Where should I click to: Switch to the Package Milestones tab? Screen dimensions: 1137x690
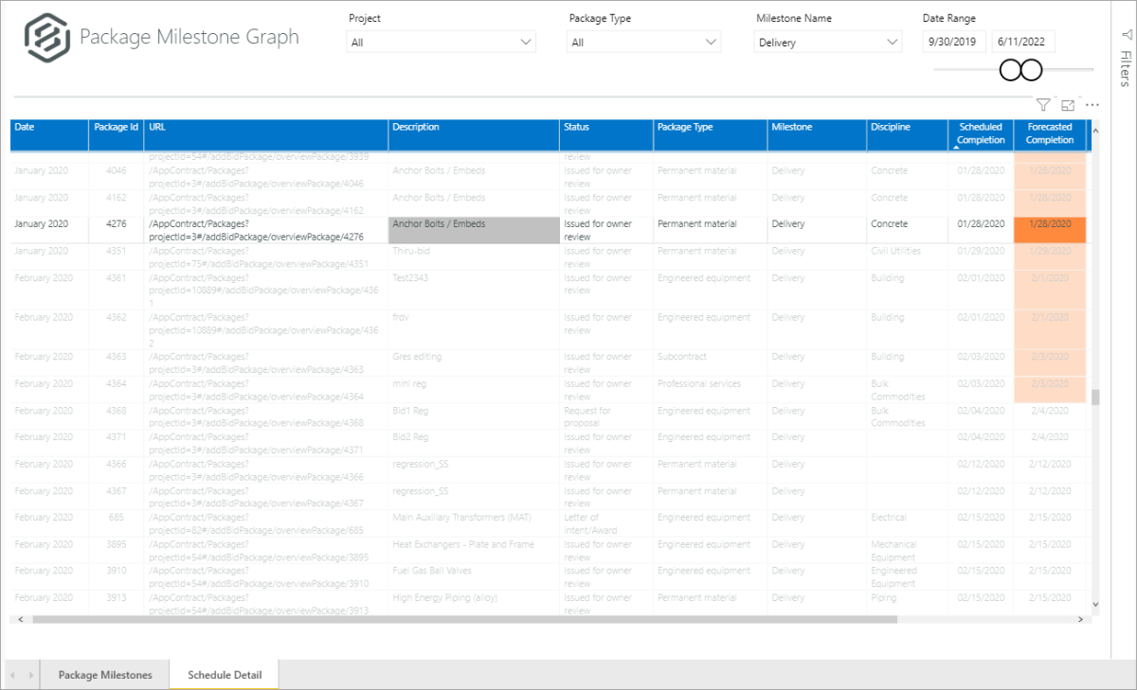tap(105, 675)
